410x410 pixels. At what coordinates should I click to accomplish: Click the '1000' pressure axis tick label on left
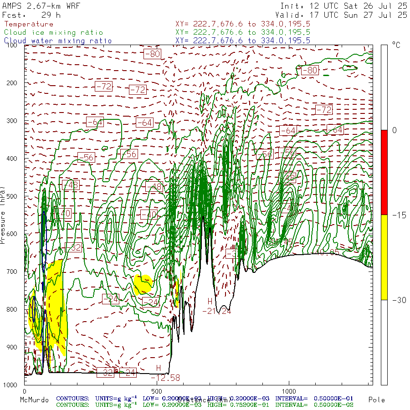(10, 385)
